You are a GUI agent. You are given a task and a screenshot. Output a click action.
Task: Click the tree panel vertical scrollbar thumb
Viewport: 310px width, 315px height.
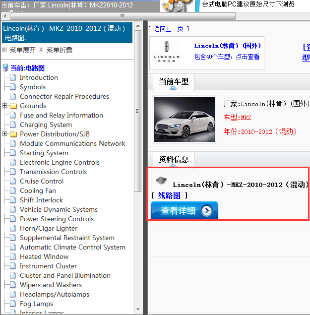point(137,111)
